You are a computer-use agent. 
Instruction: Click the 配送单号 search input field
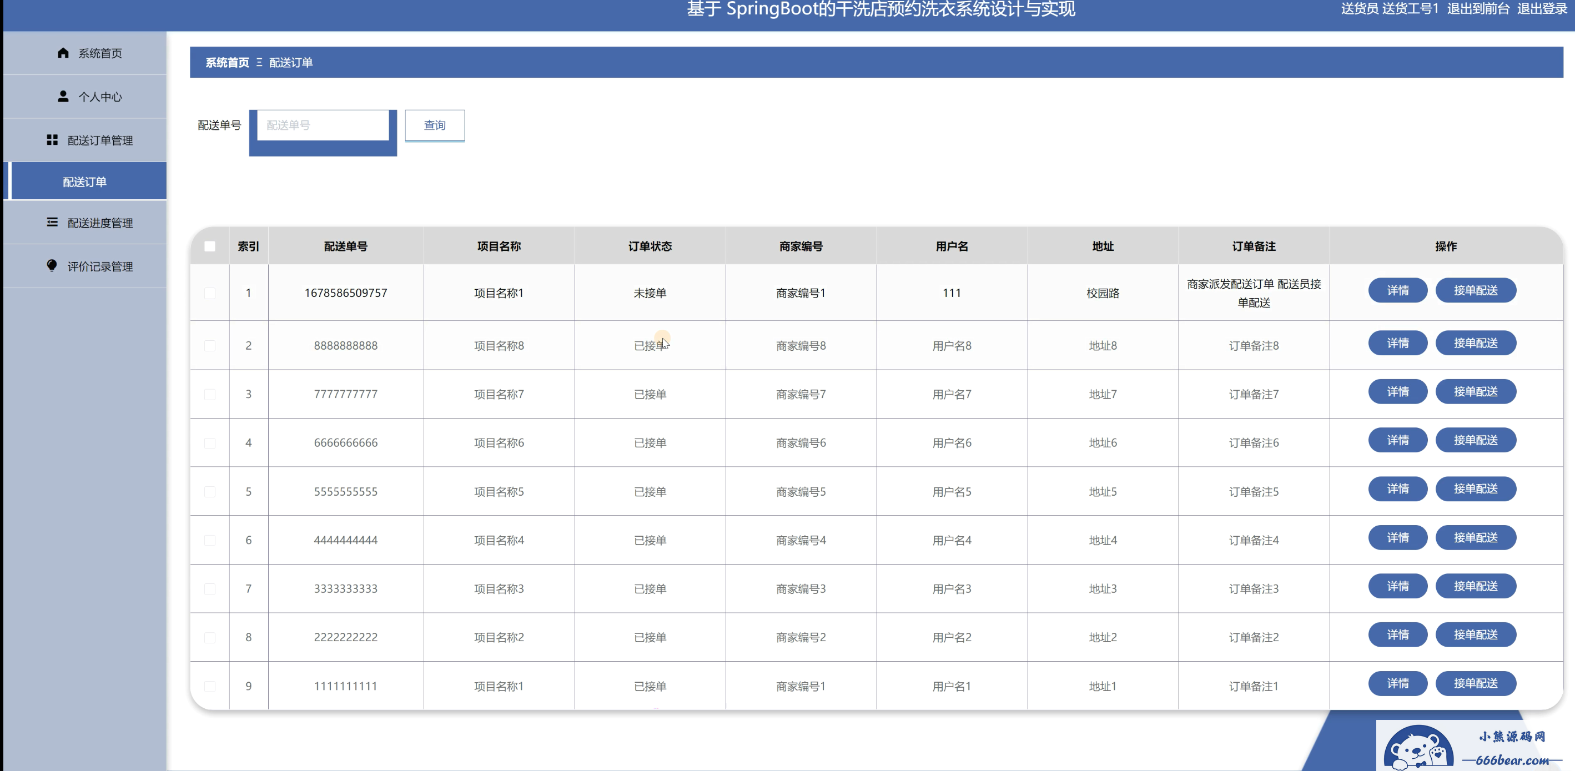323,125
